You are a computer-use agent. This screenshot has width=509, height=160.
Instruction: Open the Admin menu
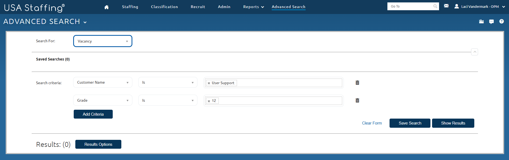(224, 7)
